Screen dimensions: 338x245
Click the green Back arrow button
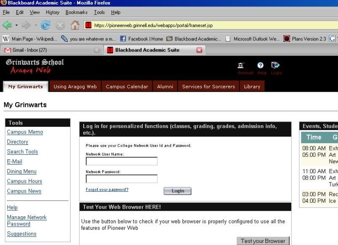click(x=7, y=25)
